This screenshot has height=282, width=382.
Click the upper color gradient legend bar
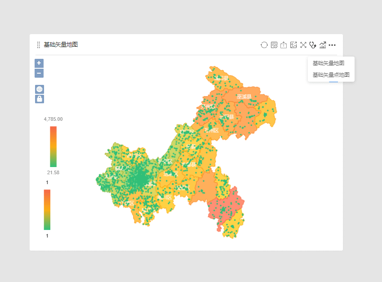point(53,146)
